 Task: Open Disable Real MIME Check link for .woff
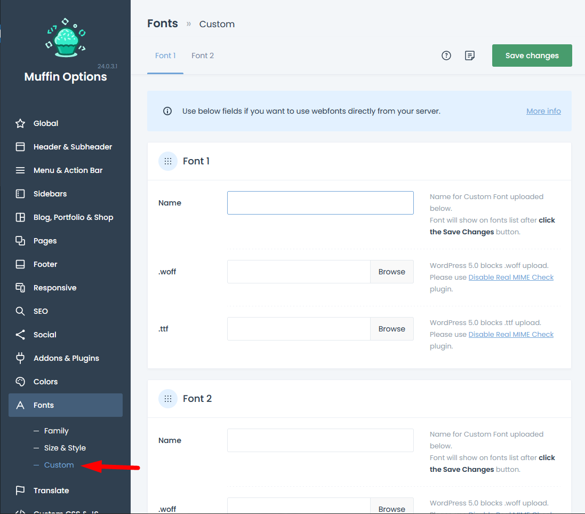point(511,277)
